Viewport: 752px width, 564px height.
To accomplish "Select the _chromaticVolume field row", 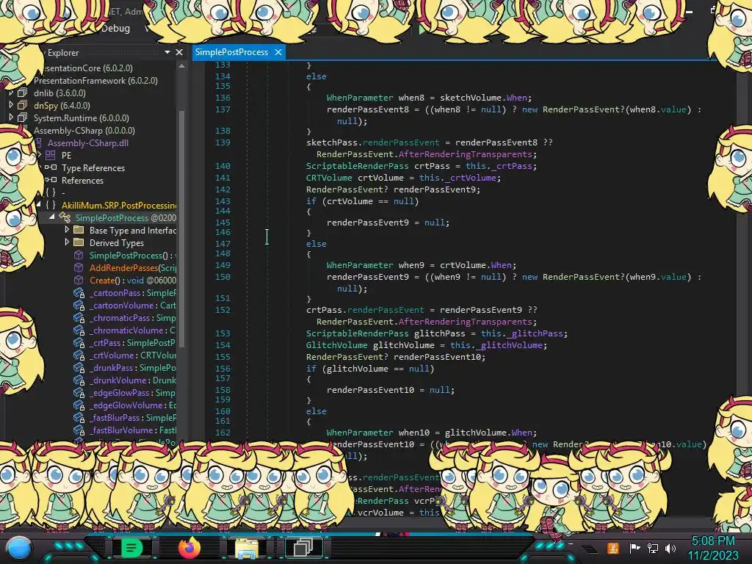I will click(125, 330).
